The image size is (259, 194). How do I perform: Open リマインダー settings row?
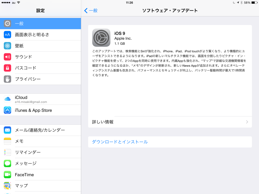tap(40, 152)
